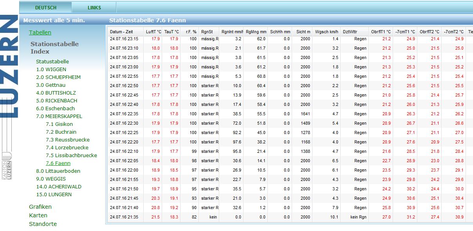
Task: Open station 2.0 SCHUEPFHEIM
Action: pyautogui.click(x=58, y=77)
